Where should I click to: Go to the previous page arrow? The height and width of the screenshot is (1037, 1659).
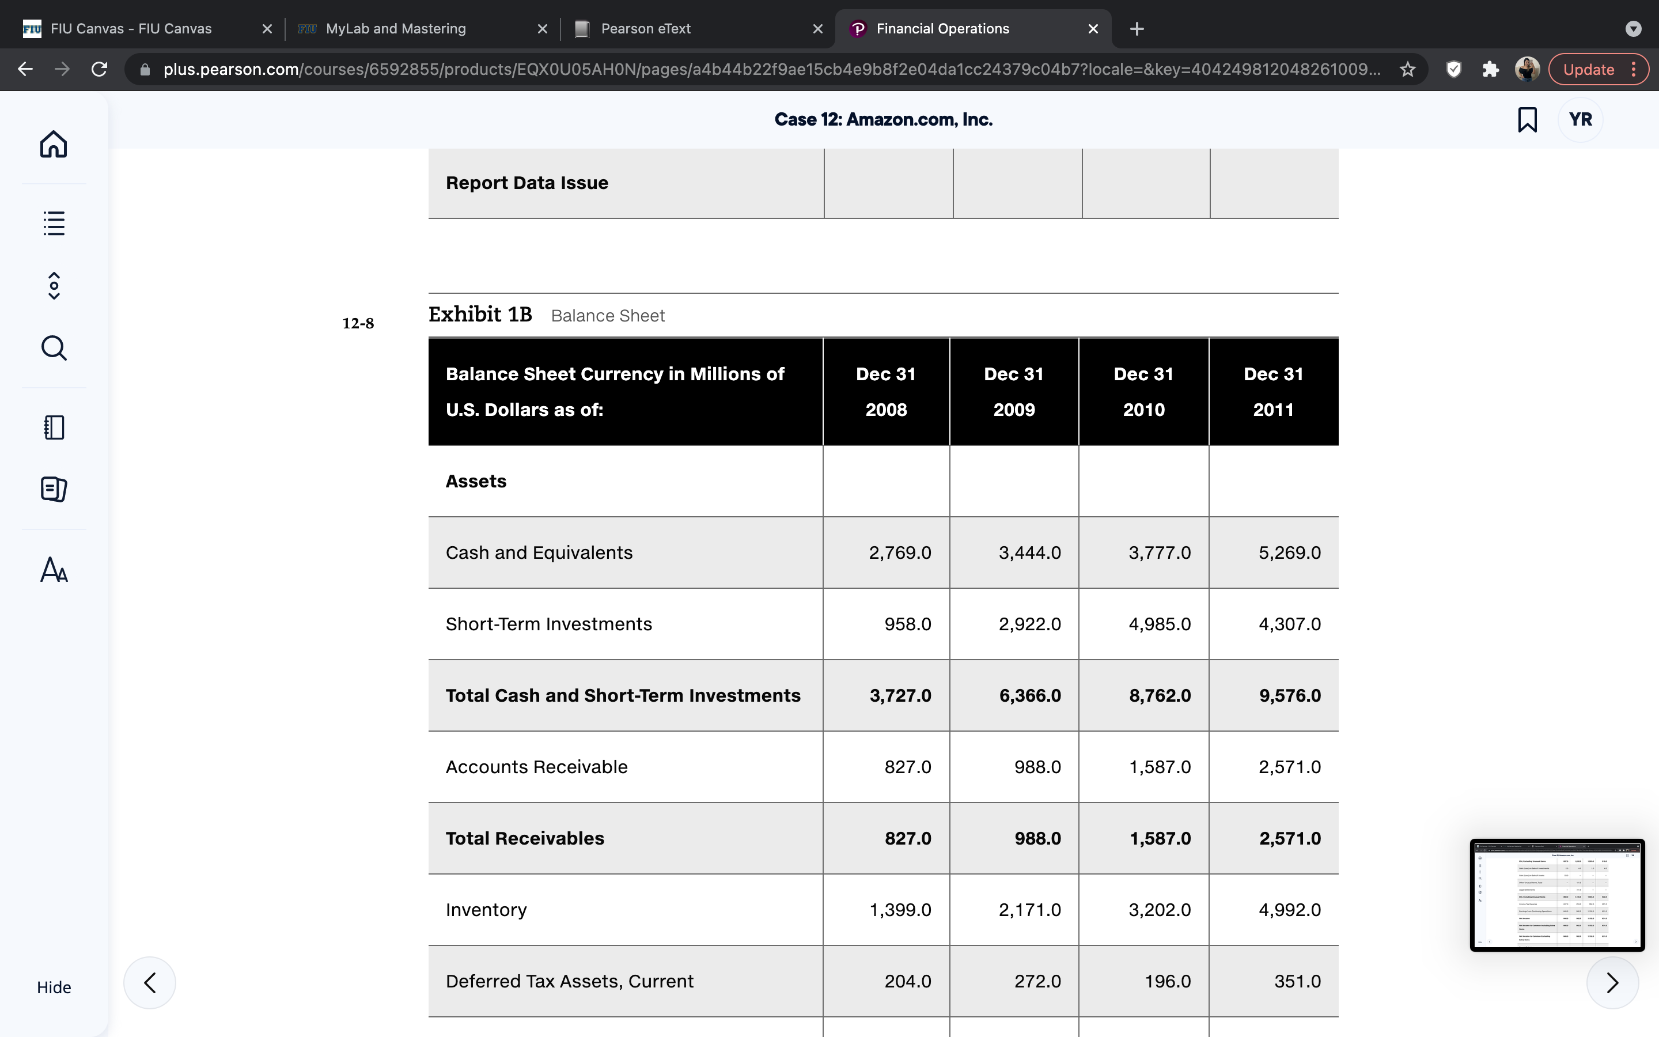(149, 983)
